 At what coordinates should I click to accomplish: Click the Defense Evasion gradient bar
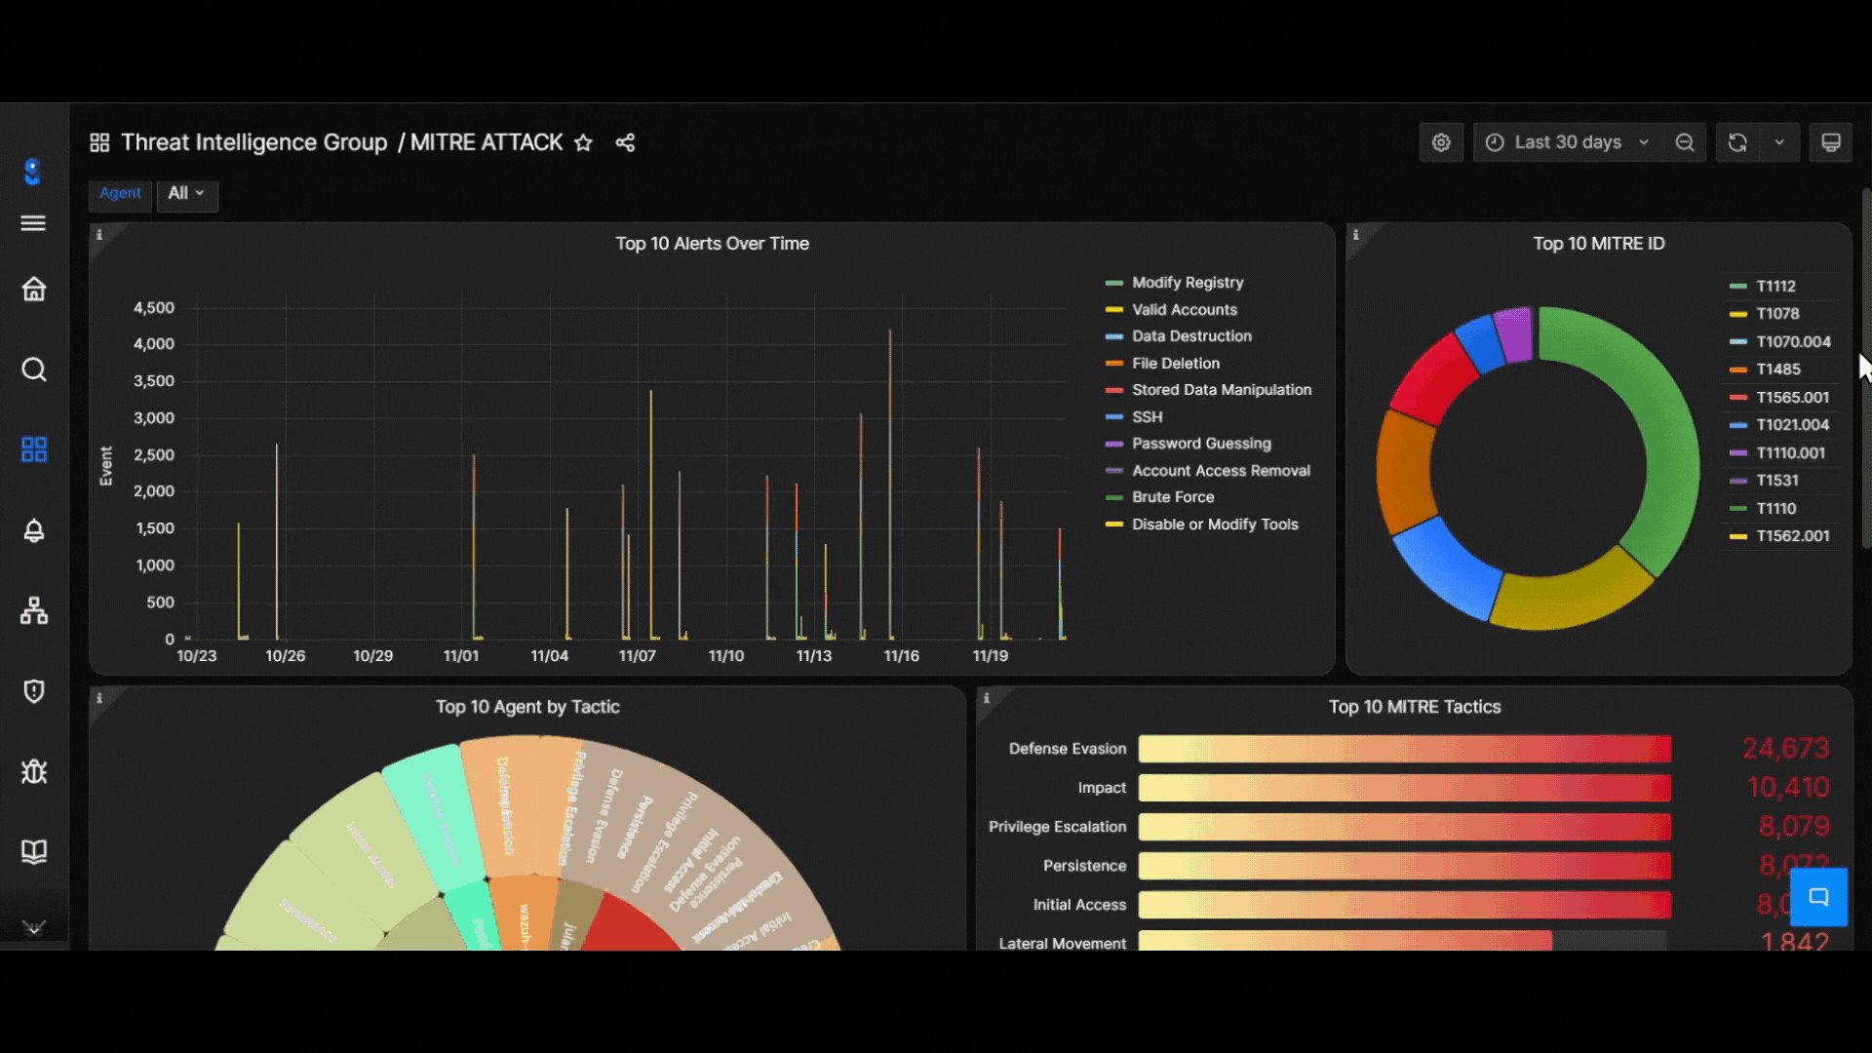[1405, 749]
